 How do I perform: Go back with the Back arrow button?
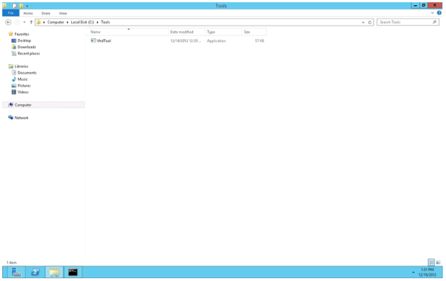tap(8, 22)
